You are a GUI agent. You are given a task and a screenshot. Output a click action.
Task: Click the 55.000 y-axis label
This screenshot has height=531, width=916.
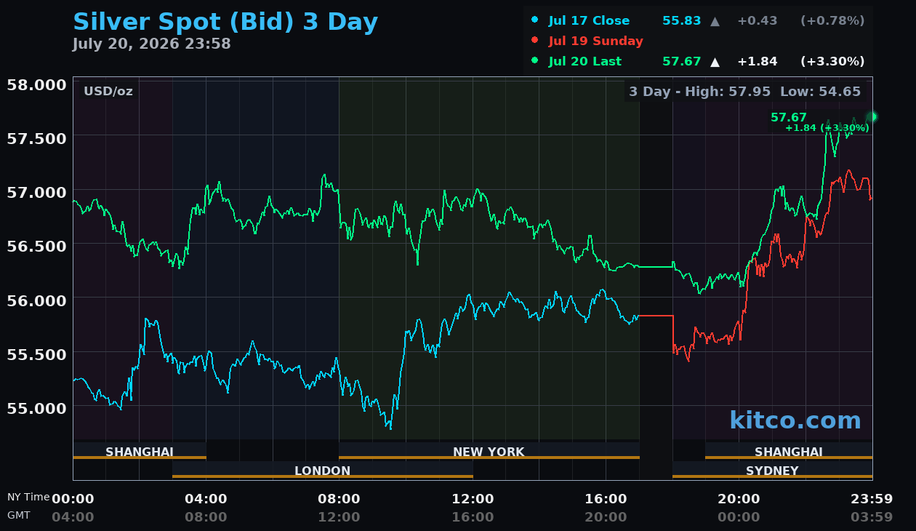pos(36,407)
